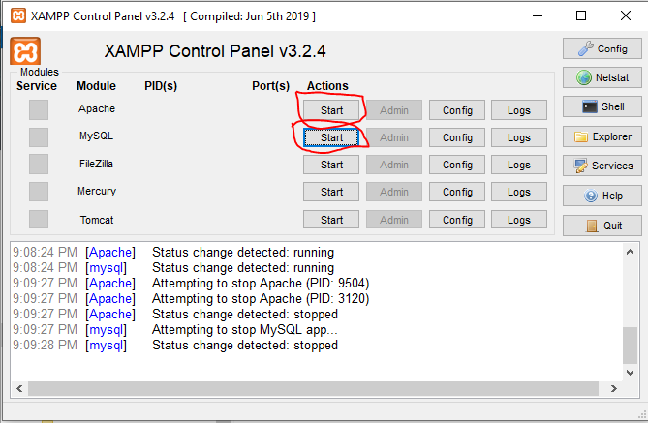This screenshot has height=423, width=648.
Task: Open the Tomcat Logs menu
Action: [x=519, y=220]
